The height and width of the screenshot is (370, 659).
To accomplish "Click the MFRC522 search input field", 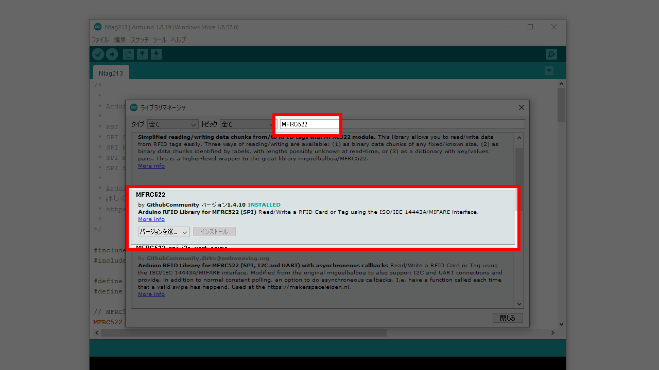I will point(309,124).
